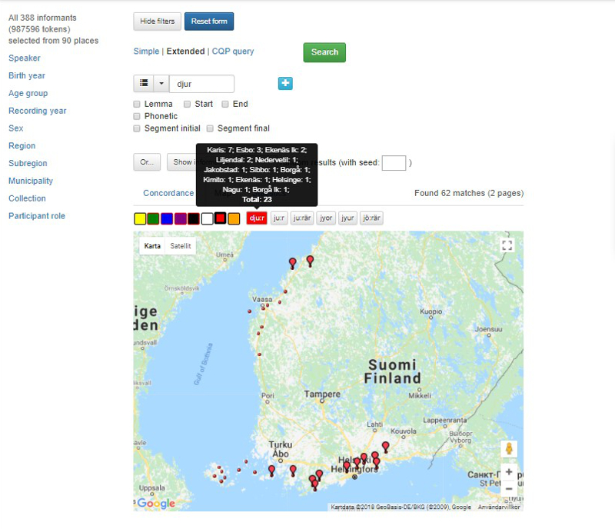Screen dimensions: 615x529
Task: Open the CQP query link
Action: (232, 52)
